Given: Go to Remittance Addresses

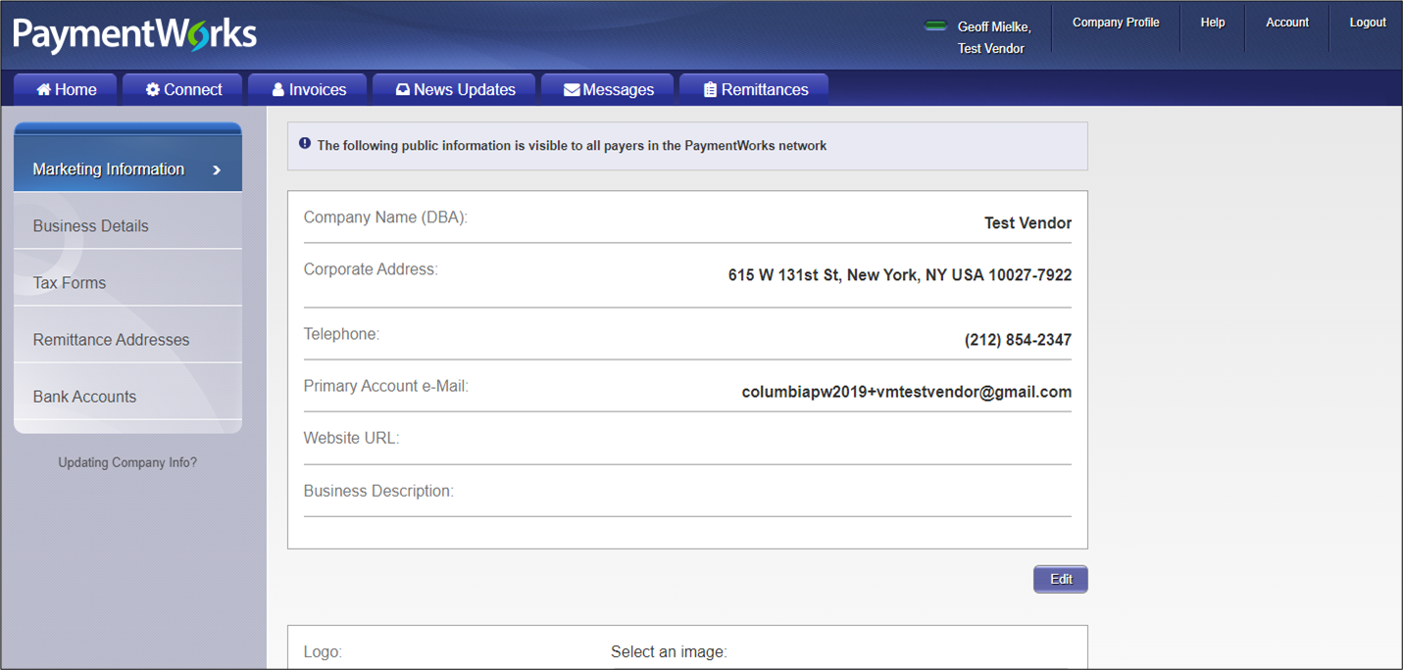Looking at the screenshot, I should pyautogui.click(x=112, y=340).
